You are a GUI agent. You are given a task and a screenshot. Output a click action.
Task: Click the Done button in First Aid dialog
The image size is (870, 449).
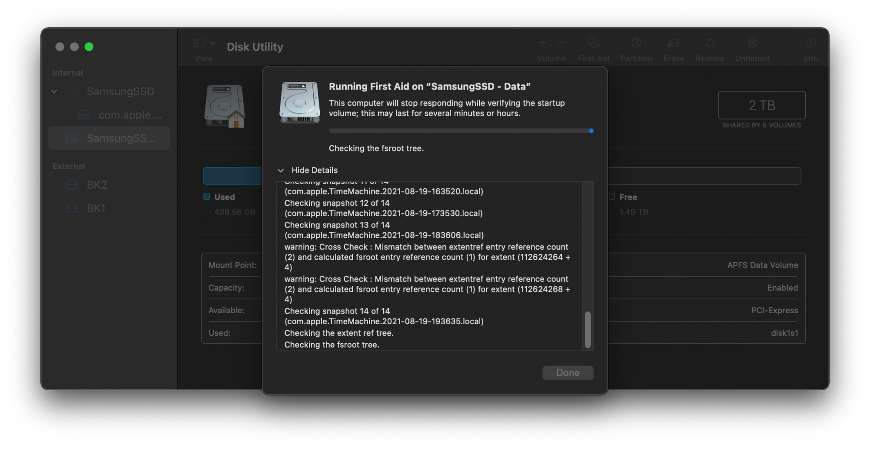tap(568, 373)
